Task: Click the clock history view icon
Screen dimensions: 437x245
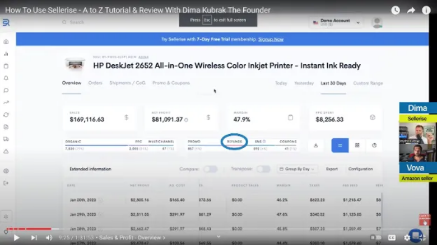Action: coord(374,145)
